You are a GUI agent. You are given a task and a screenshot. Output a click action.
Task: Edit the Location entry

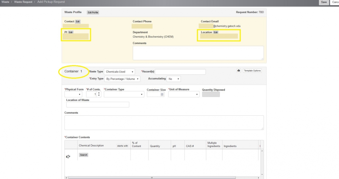216,32
